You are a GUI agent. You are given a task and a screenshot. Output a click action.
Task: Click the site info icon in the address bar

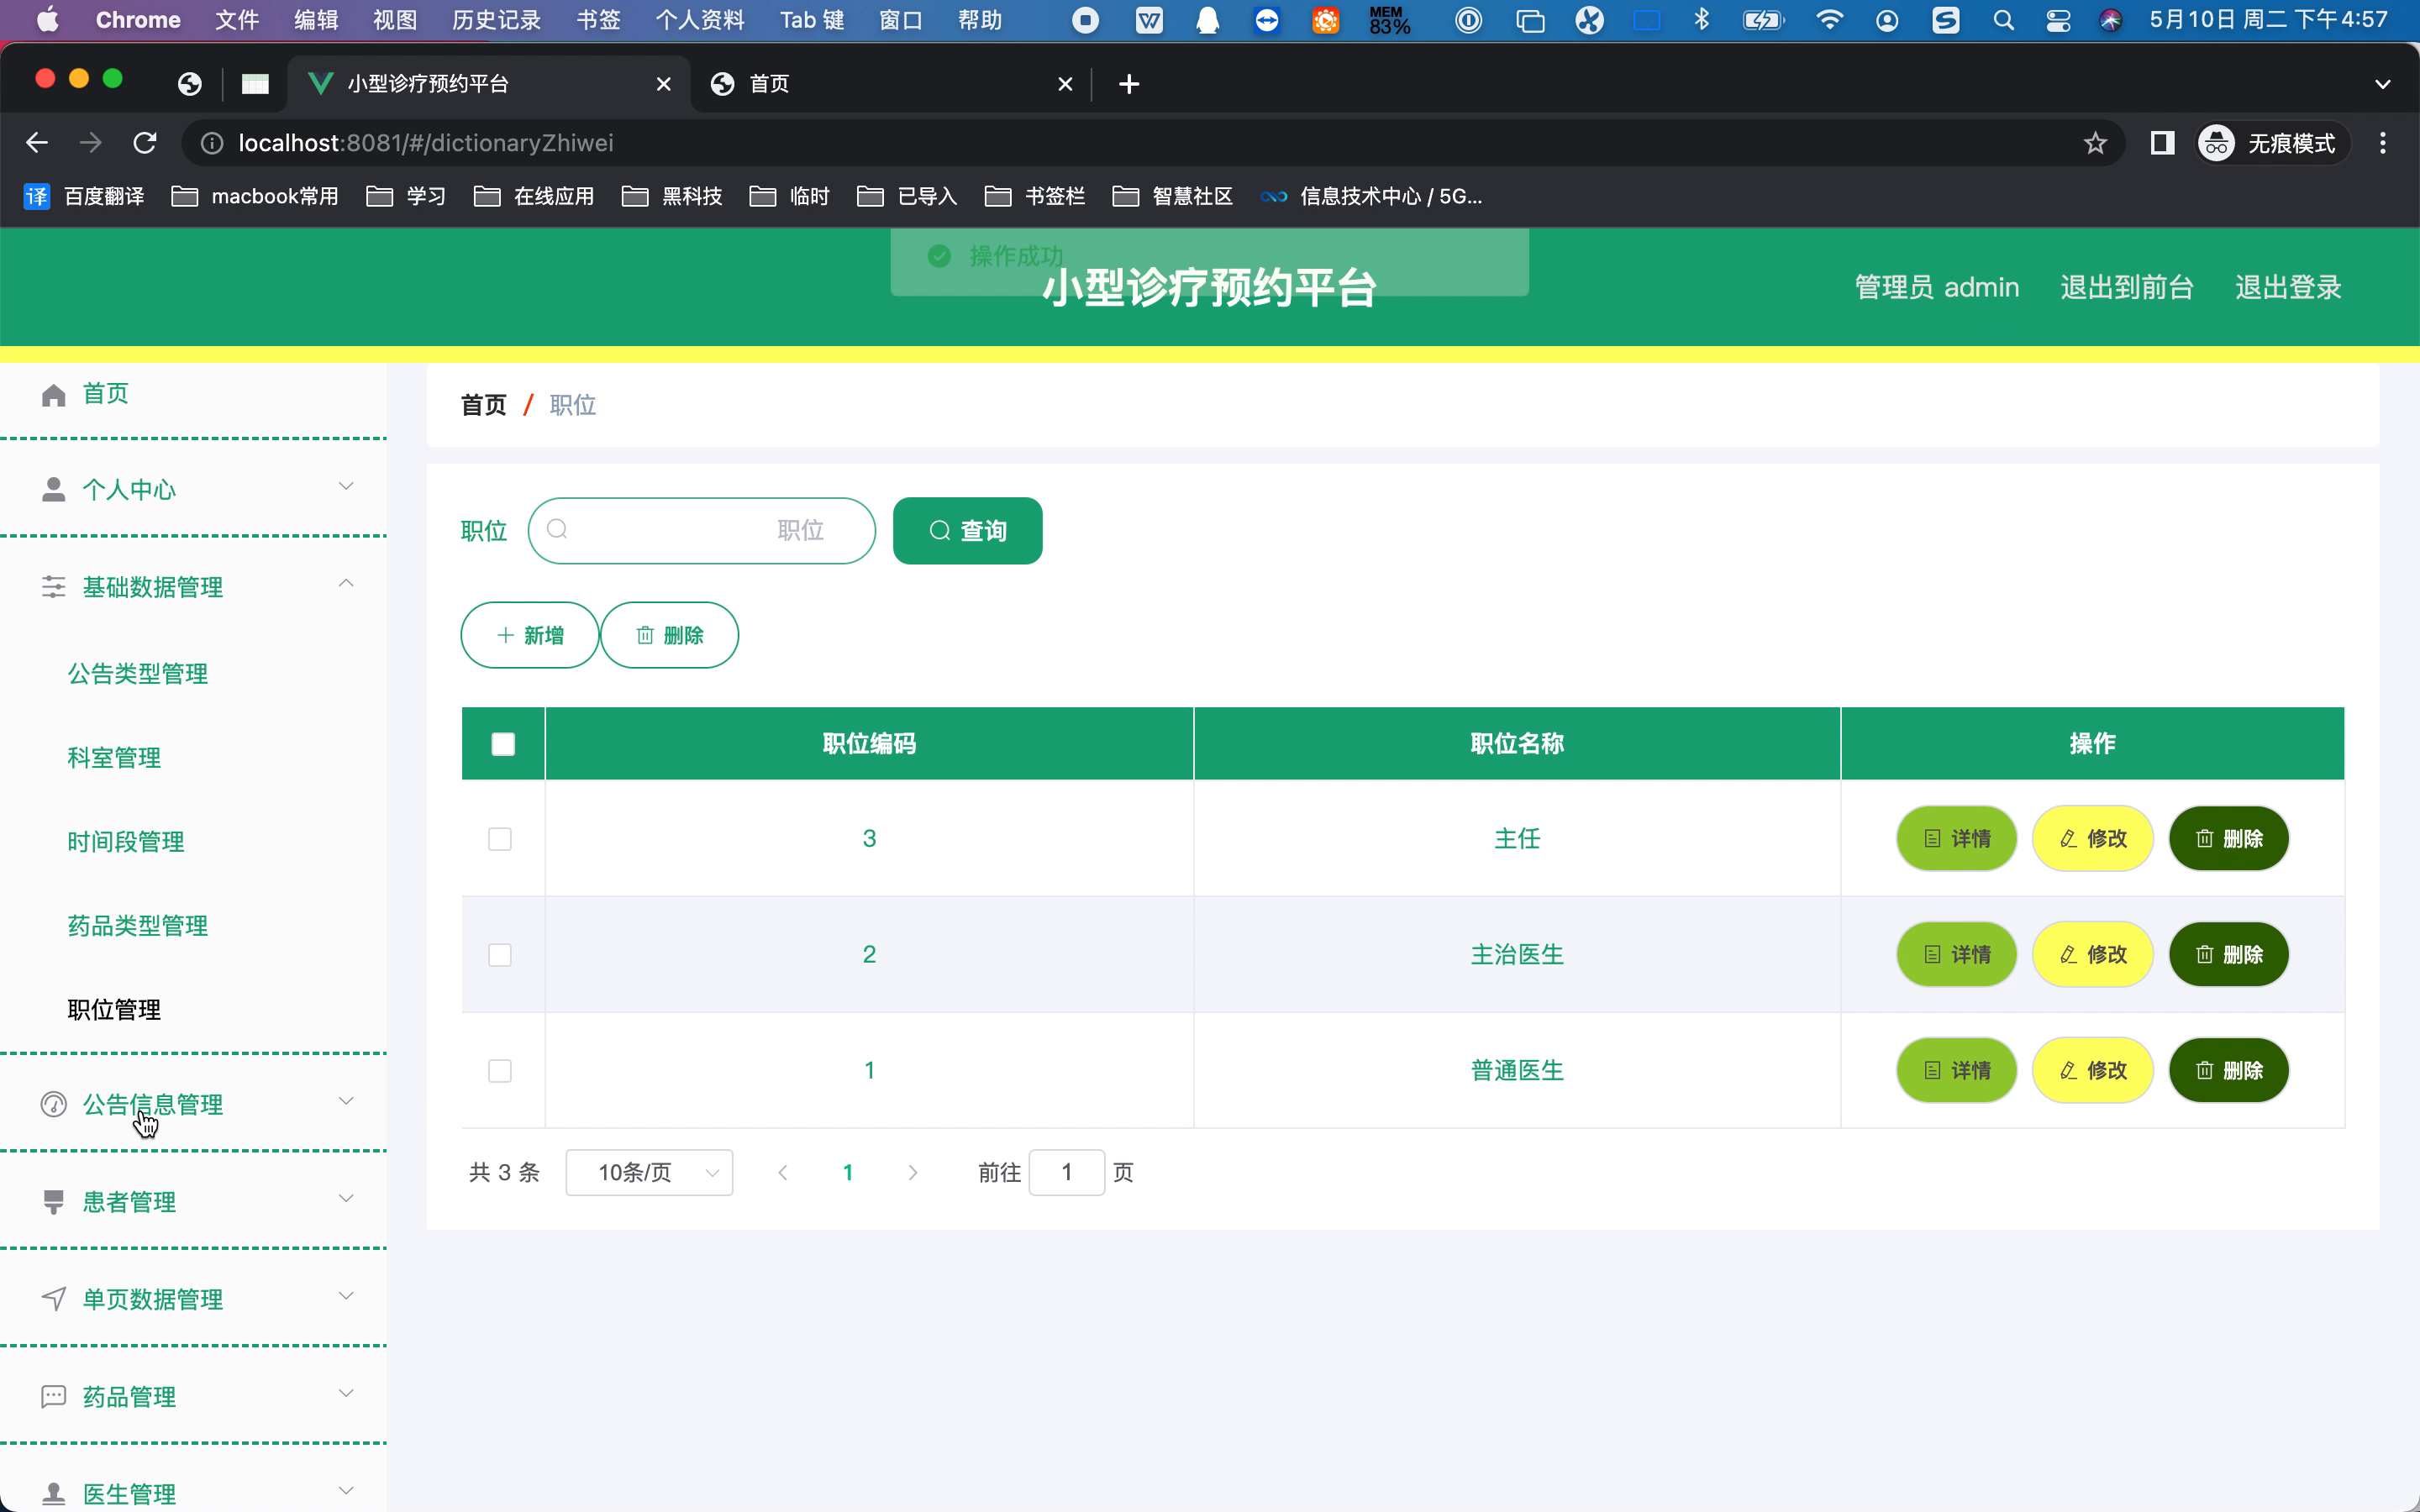click(212, 143)
